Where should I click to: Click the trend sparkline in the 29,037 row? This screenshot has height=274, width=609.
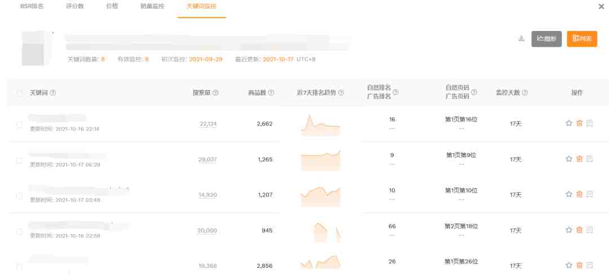click(320, 160)
